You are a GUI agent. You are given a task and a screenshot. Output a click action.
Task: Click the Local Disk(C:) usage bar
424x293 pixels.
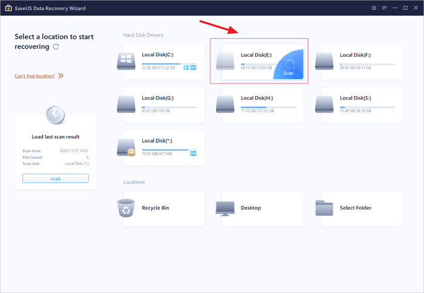click(169, 63)
